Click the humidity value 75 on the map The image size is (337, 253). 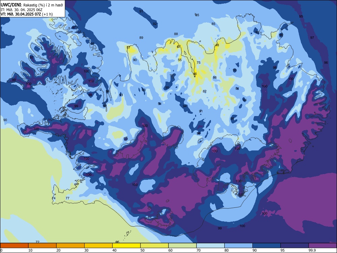point(198,63)
